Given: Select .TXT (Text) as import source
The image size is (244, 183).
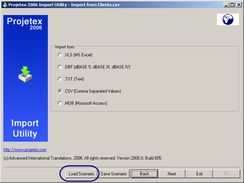Looking at the screenshot, I should [60, 79].
